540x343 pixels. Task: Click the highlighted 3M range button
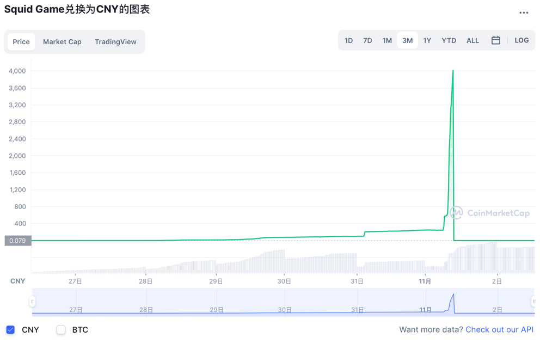click(407, 40)
